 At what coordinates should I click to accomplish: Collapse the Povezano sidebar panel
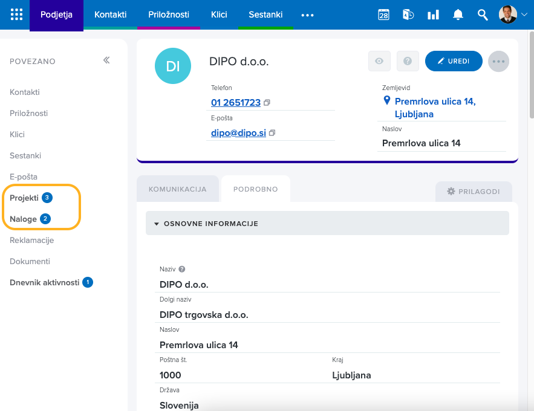pos(106,60)
